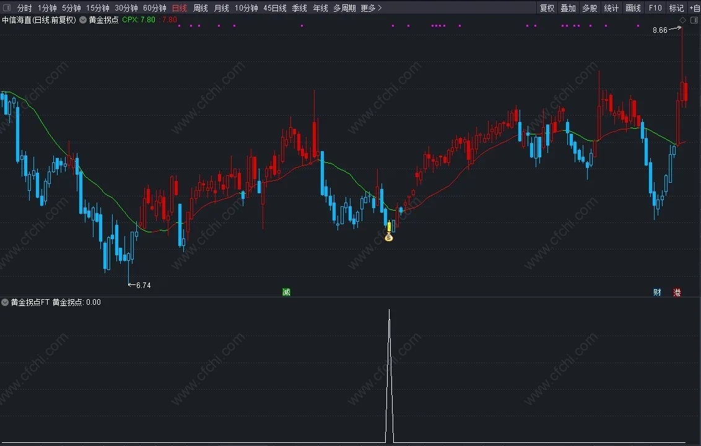Switch to 周线 weekly chart
This screenshot has height=446, width=701.
(200, 8)
